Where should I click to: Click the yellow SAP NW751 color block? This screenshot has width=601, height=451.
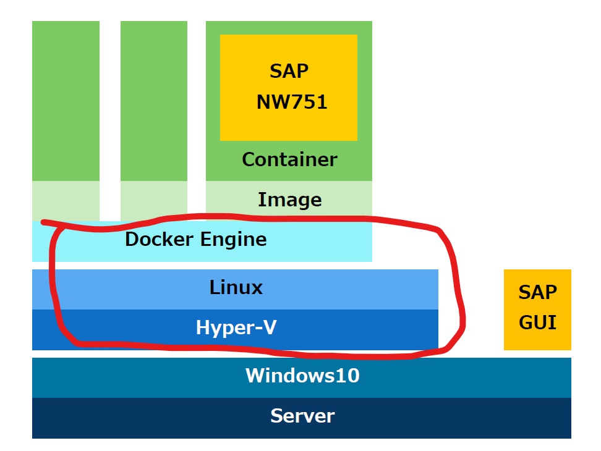[289, 86]
